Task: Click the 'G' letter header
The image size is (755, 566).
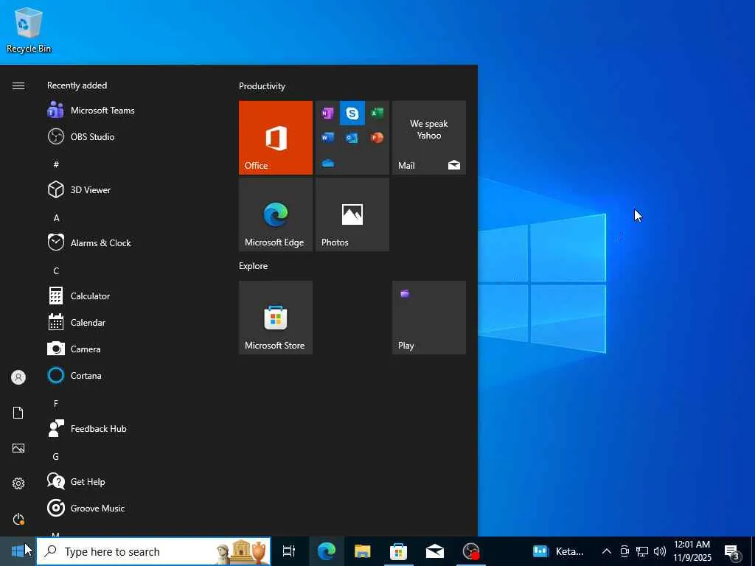Action: (56, 456)
